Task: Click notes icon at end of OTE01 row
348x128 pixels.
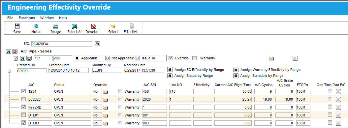Action: point(338,115)
